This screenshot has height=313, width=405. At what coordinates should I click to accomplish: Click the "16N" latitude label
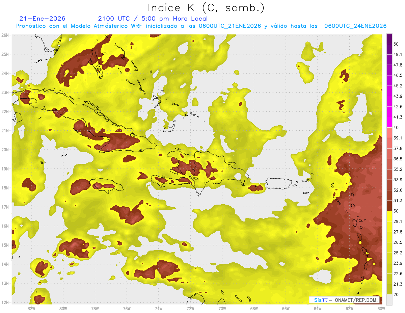(x=5, y=226)
